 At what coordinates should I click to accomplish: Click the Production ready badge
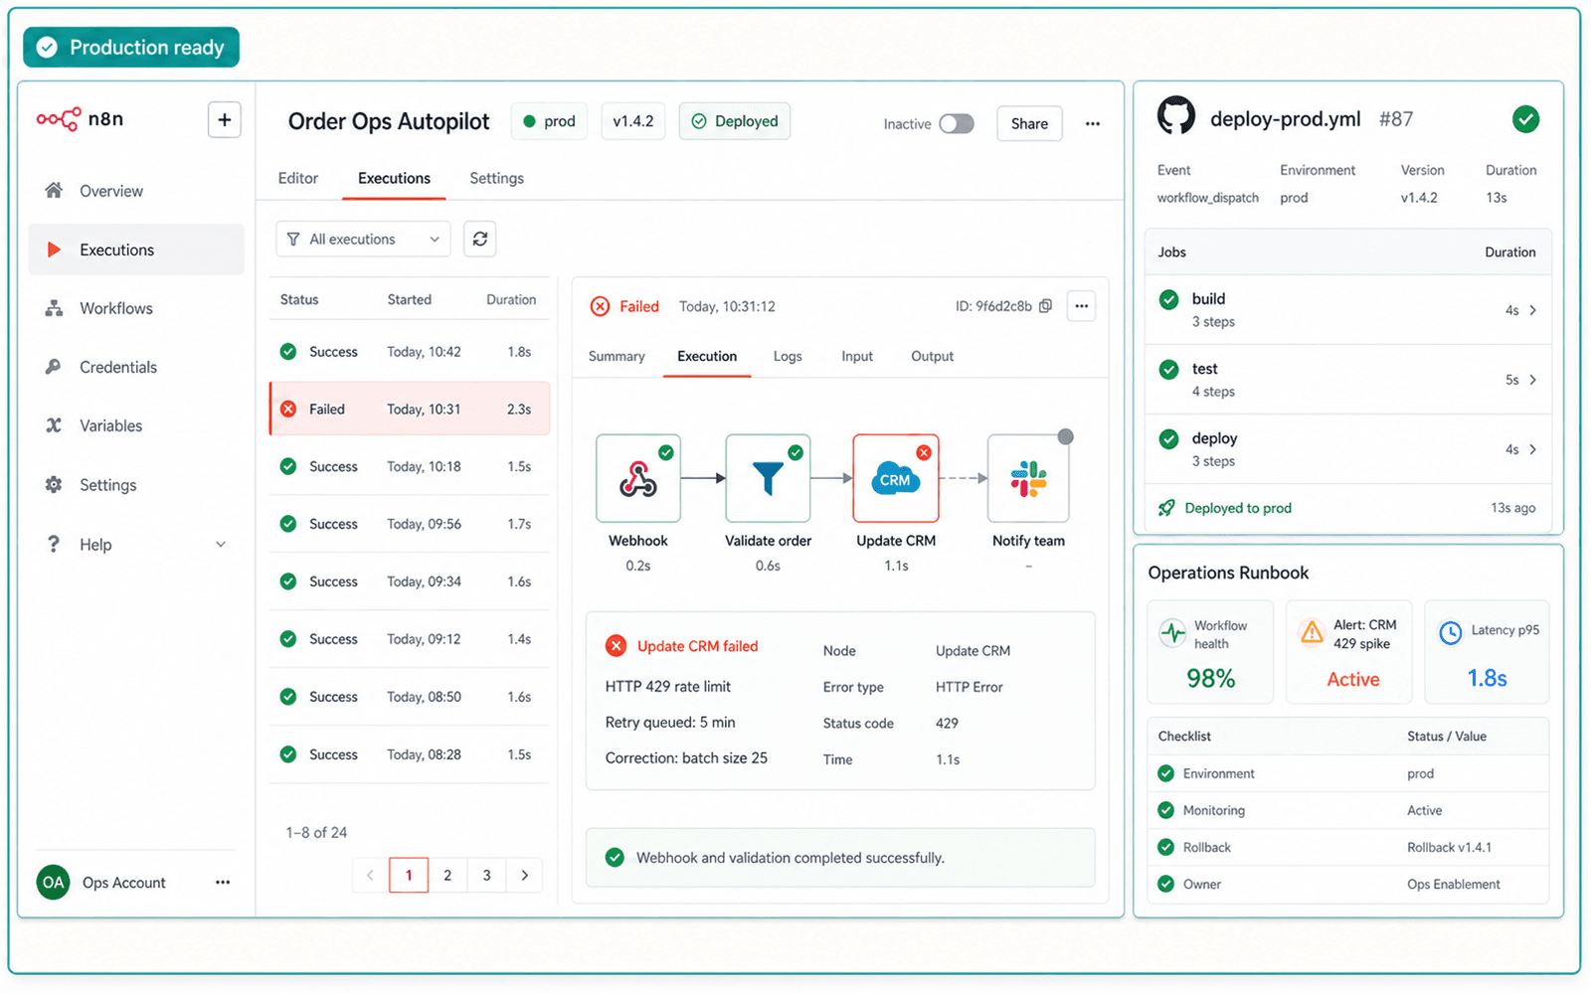[131, 47]
